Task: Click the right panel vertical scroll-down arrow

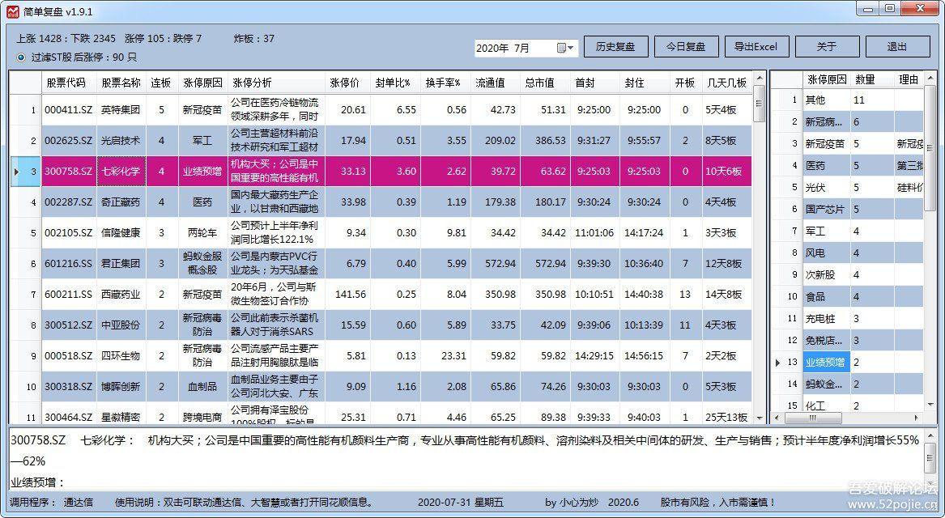Action: coord(930,405)
